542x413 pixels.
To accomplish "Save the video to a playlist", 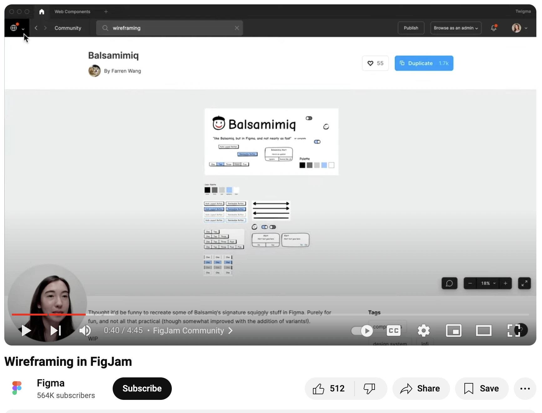I will coord(482,388).
